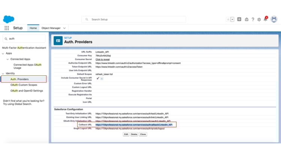Viewport: 281px width, 158px height.
Task: Collapse the Identity tree section
Action: pos(3,74)
